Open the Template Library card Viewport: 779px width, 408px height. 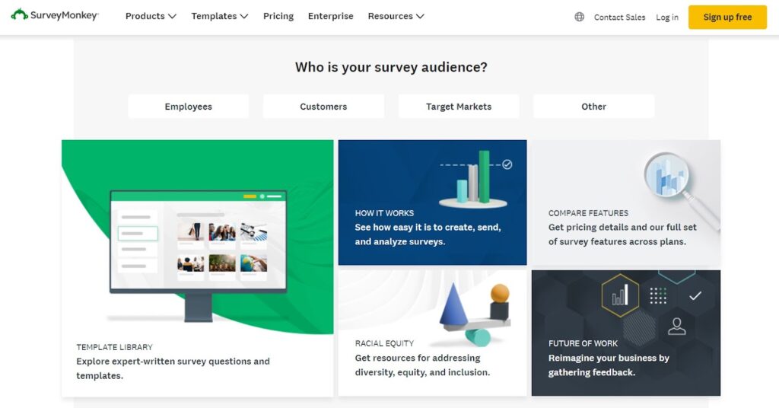(197, 269)
